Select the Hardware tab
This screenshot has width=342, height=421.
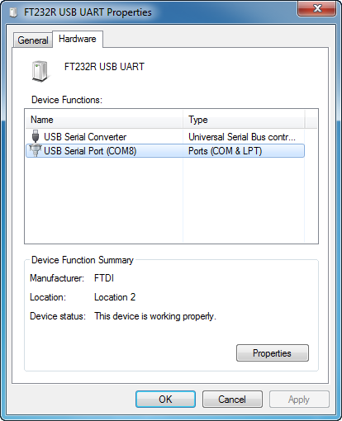pos(78,39)
